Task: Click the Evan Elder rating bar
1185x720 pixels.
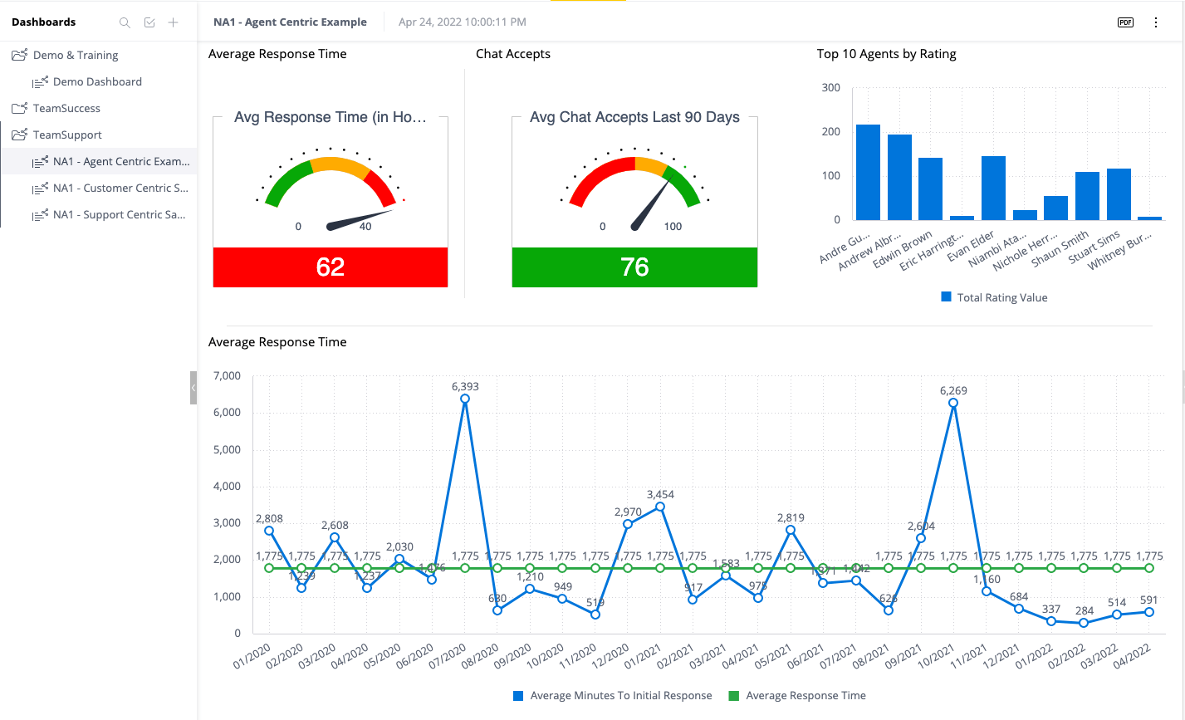Action: [x=993, y=188]
